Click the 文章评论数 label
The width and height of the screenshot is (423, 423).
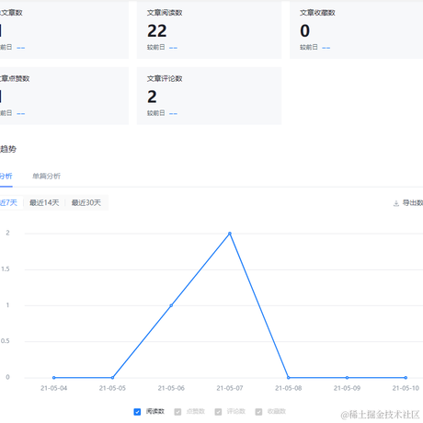[x=165, y=78]
